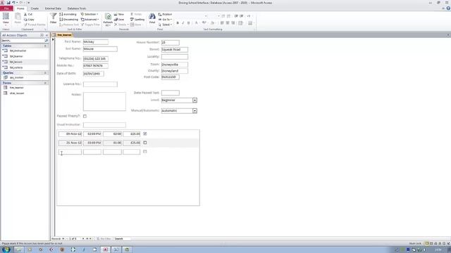Select the frm_learner document tab

pyautogui.click(x=62, y=35)
